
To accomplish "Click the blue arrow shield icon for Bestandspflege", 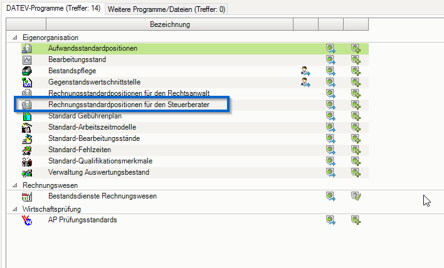I will 330,71.
